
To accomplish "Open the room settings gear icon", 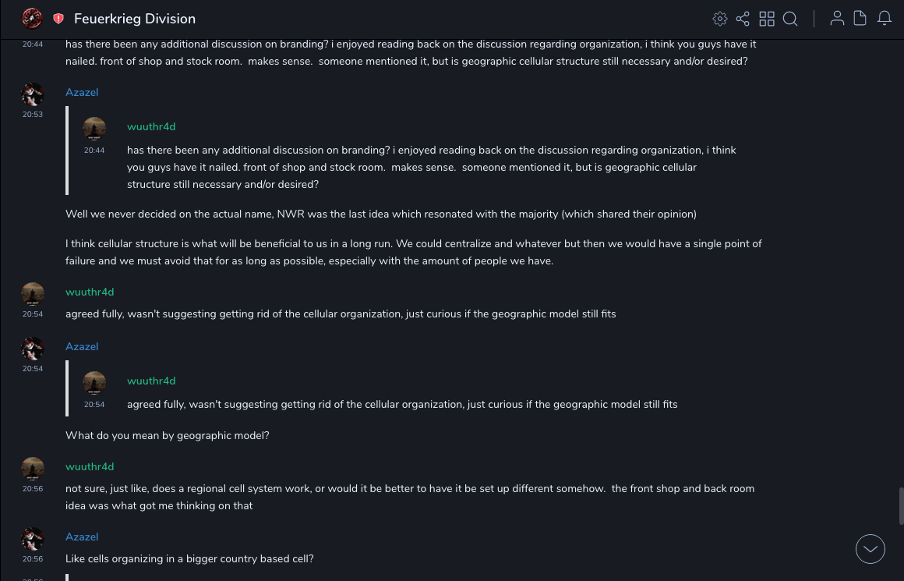I will [720, 19].
